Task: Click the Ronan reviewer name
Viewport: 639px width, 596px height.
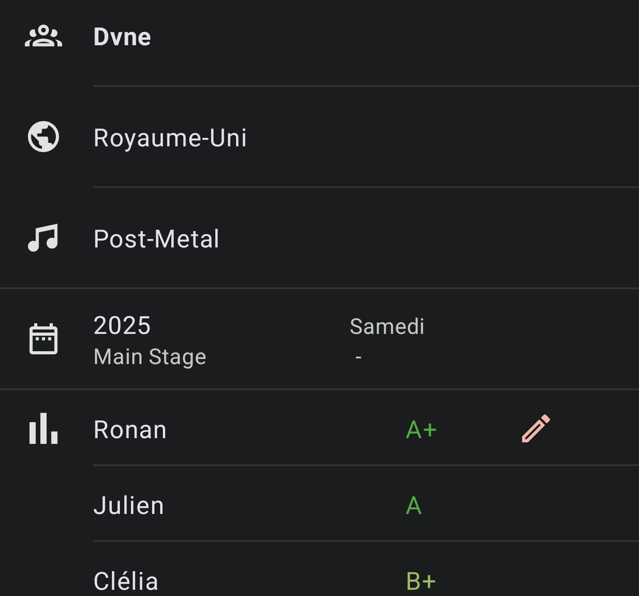Action: pos(130,430)
